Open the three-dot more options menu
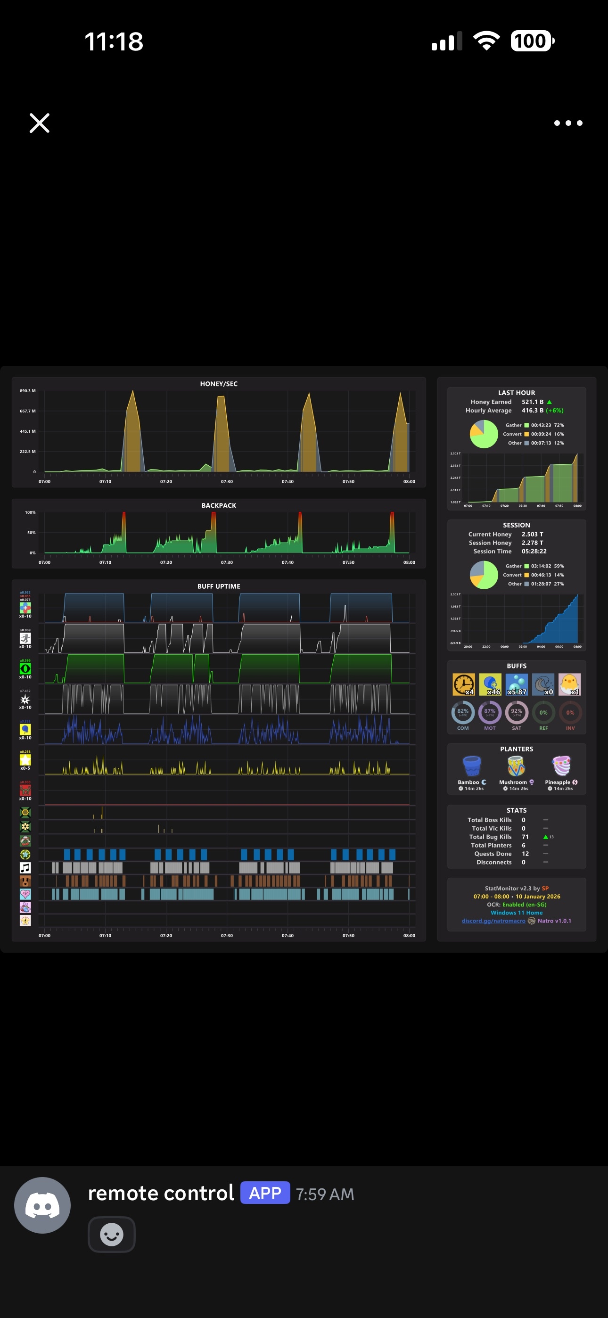608x1318 pixels. pos(568,123)
